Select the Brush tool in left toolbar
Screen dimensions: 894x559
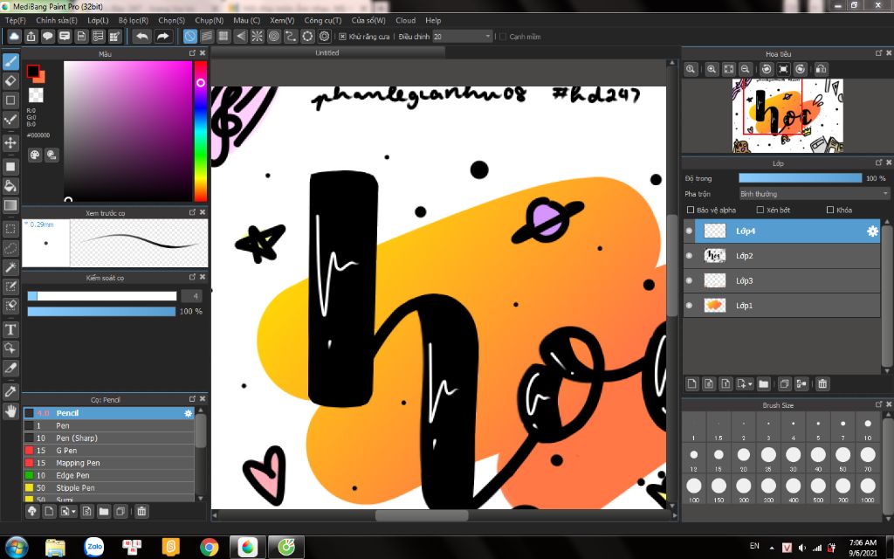tap(10, 61)
